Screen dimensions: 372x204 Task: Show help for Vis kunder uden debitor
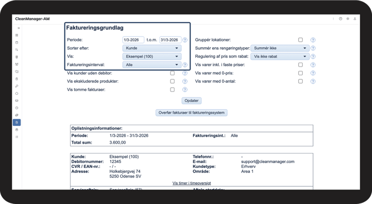185,73
